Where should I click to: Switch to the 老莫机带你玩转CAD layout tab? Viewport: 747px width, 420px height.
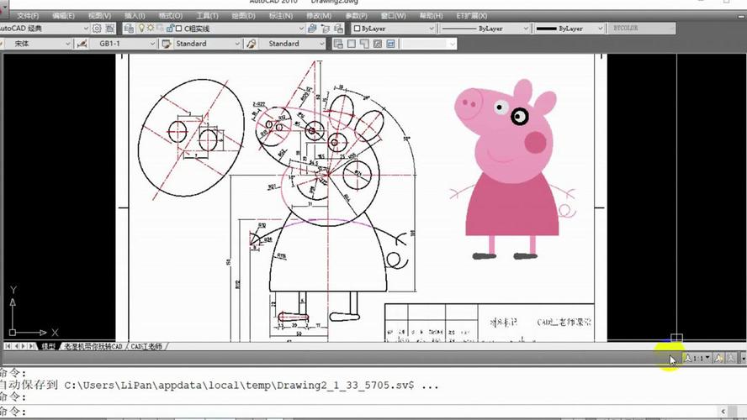point(93,346)
